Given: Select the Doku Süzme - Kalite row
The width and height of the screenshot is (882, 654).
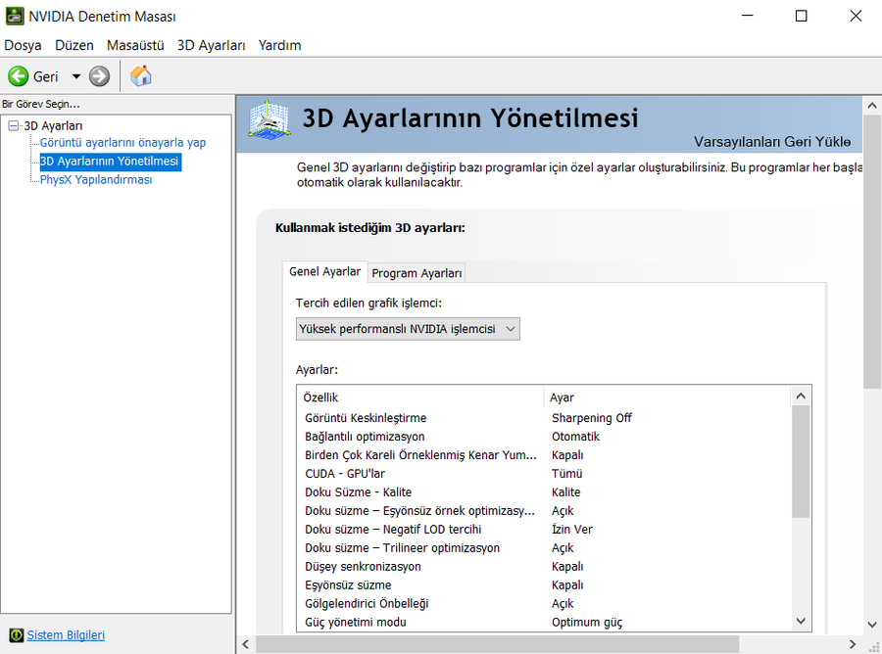Looking at the screenshot, I should point(543,492).
